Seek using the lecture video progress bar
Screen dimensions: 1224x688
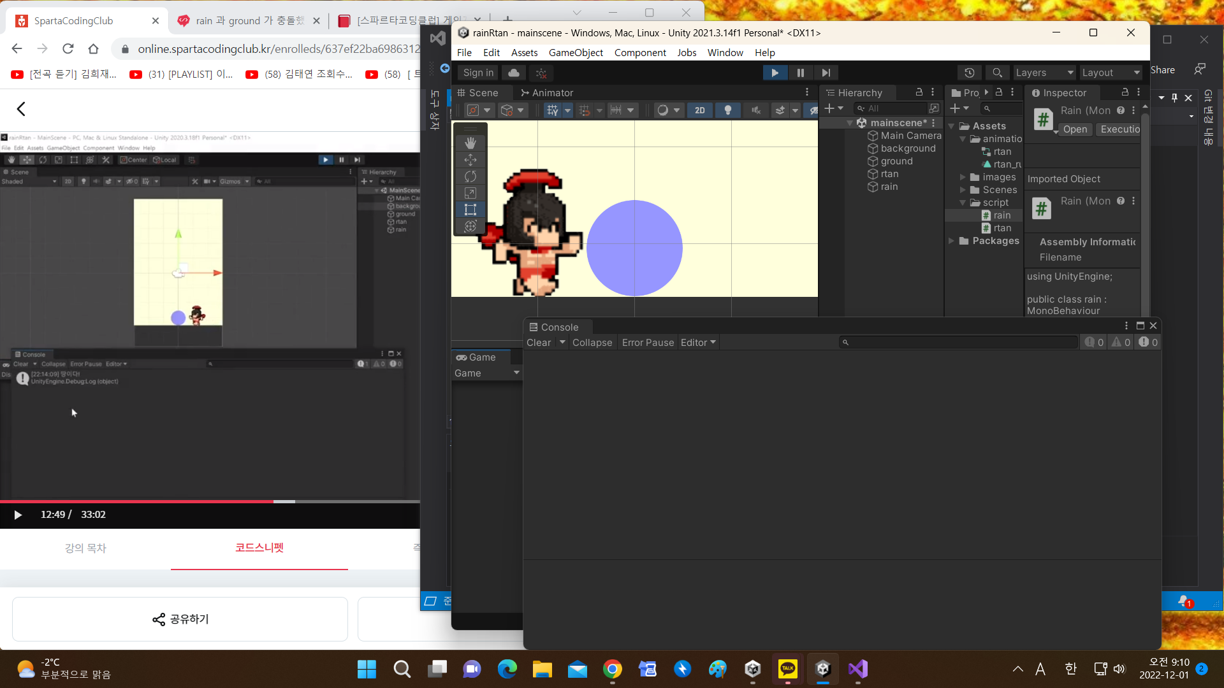[210, 502]
